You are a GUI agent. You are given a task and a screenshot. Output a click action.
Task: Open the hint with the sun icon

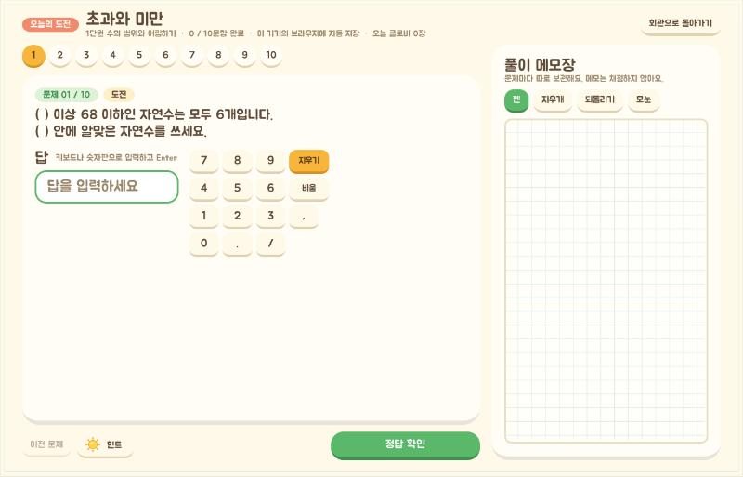tap(105, 444)
